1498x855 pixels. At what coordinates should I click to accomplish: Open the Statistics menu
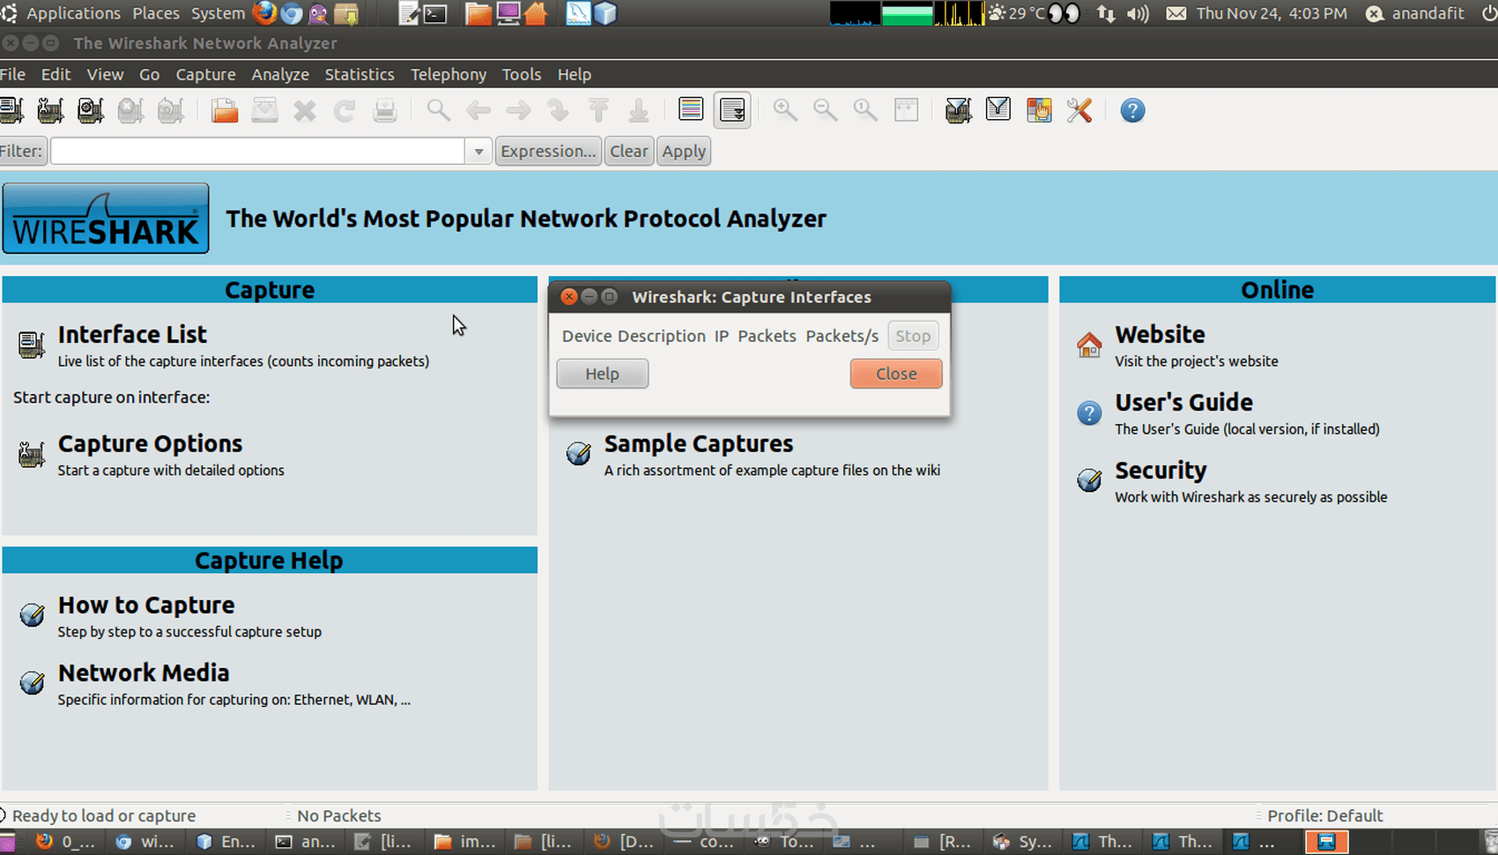pyautogui.click(x=360, y=75)
